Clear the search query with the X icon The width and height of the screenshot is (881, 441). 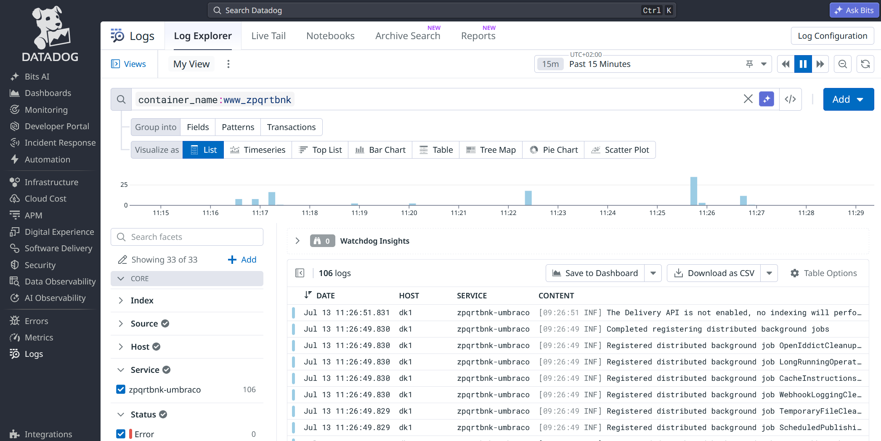coord(748,99)
